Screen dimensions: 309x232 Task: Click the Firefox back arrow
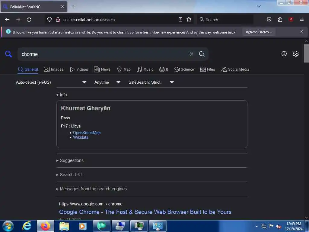tap(7, 20)
